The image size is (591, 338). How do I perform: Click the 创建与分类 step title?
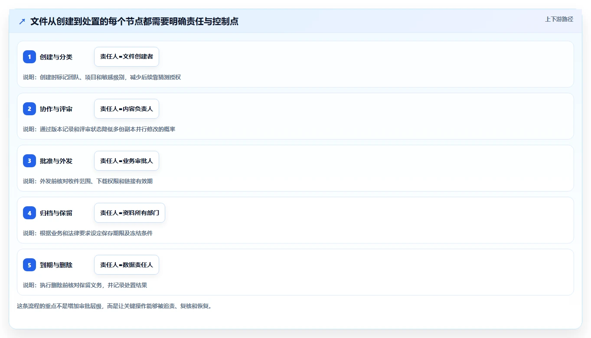click(56, 57)
